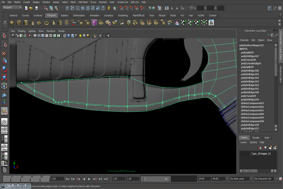Switch to the Surfaces shelf tab

pyautogui.click(x=38, y=16)
